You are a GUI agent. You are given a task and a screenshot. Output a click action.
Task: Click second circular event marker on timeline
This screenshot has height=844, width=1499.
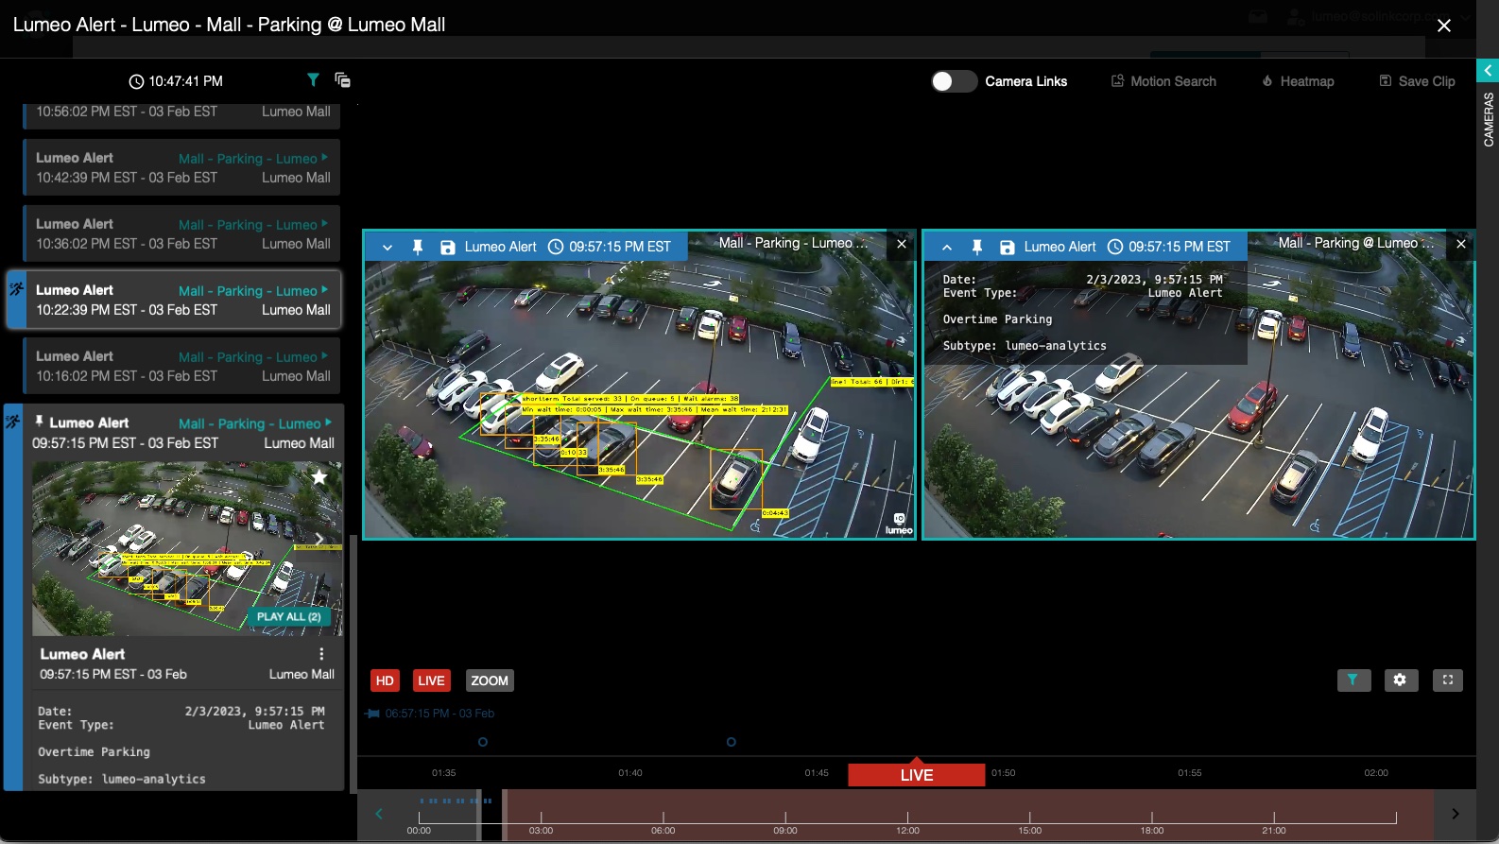(732, 742)
